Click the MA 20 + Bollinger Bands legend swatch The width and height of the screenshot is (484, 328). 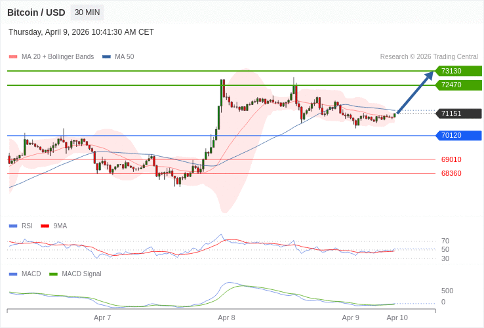click(x=13, y=57)
